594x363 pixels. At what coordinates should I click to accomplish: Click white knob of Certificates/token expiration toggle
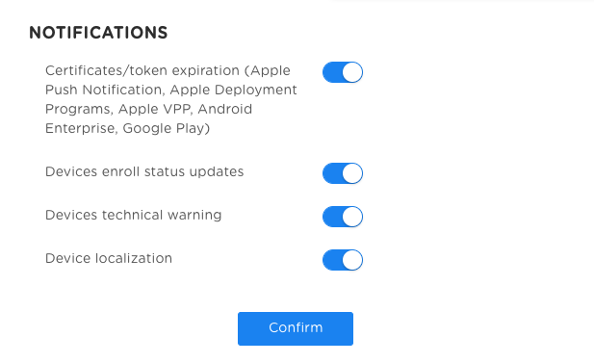tap(352, 72)
